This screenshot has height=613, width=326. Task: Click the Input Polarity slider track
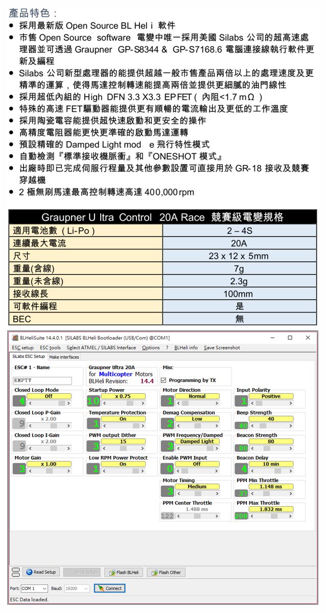click(271, 403)
